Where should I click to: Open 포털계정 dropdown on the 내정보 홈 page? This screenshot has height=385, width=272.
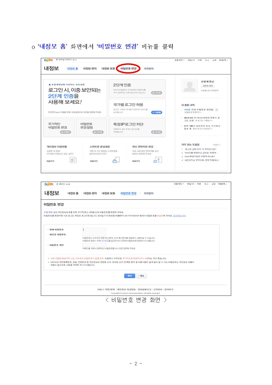pyautogui.click(x=179, y=60)
